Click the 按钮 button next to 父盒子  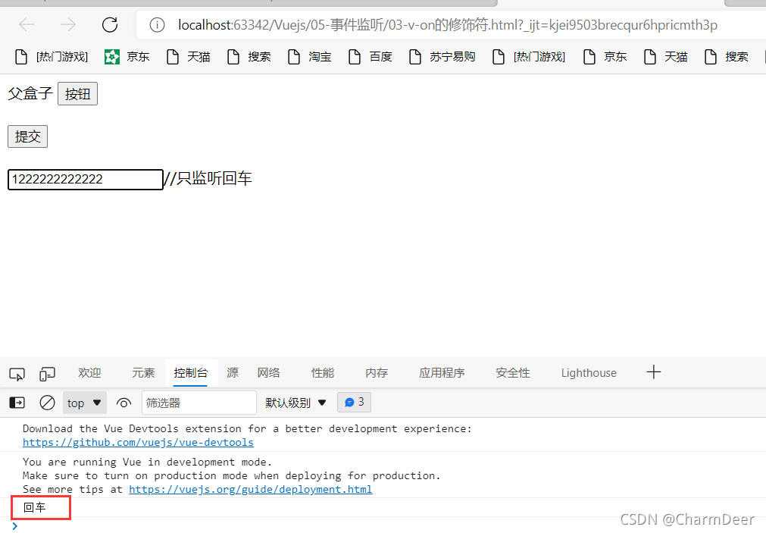point(78,94)
